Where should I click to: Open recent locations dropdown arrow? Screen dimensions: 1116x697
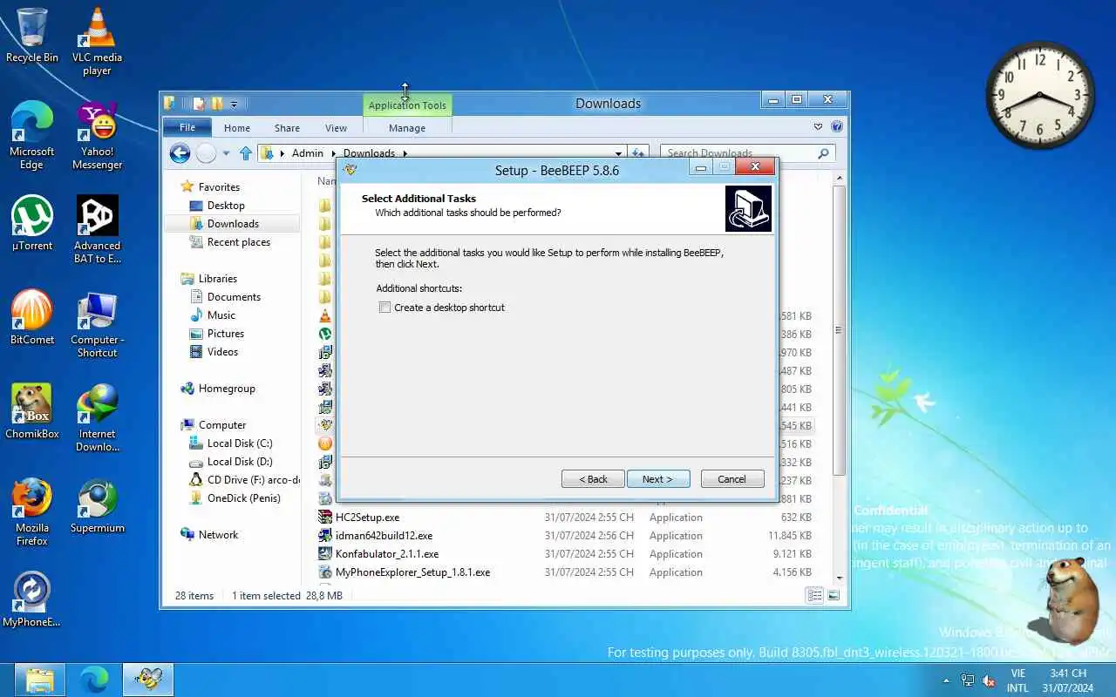click(226, 153)
